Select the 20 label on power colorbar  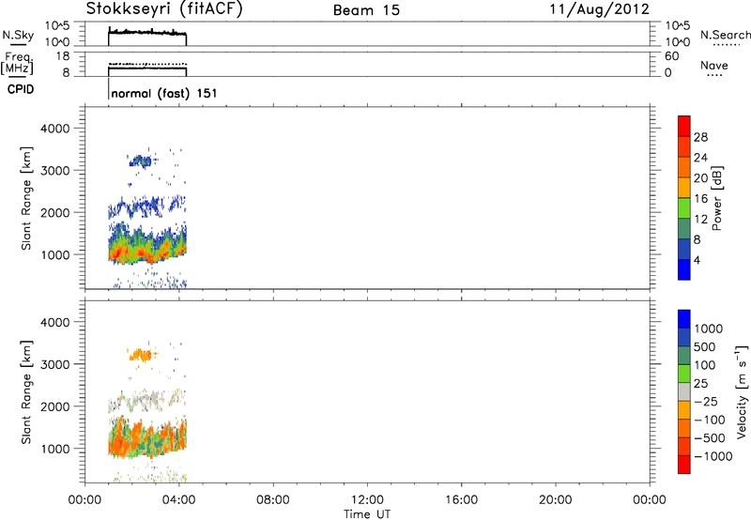700,178
